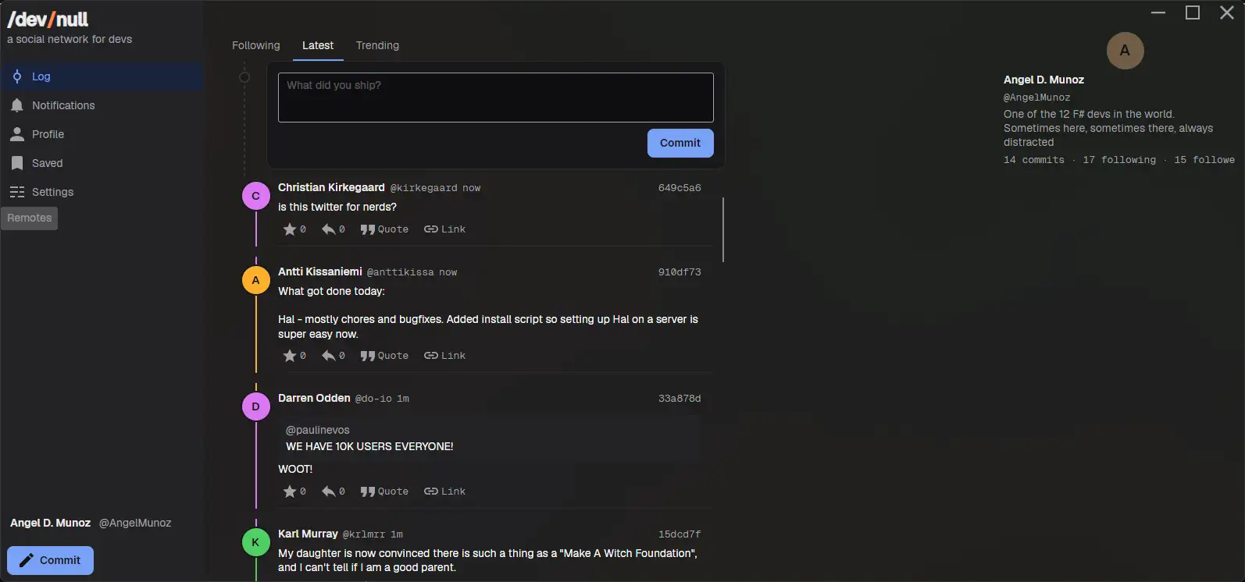
Task: Copy link of Christian Kirkegaard's post
Action: pos(444,229)
